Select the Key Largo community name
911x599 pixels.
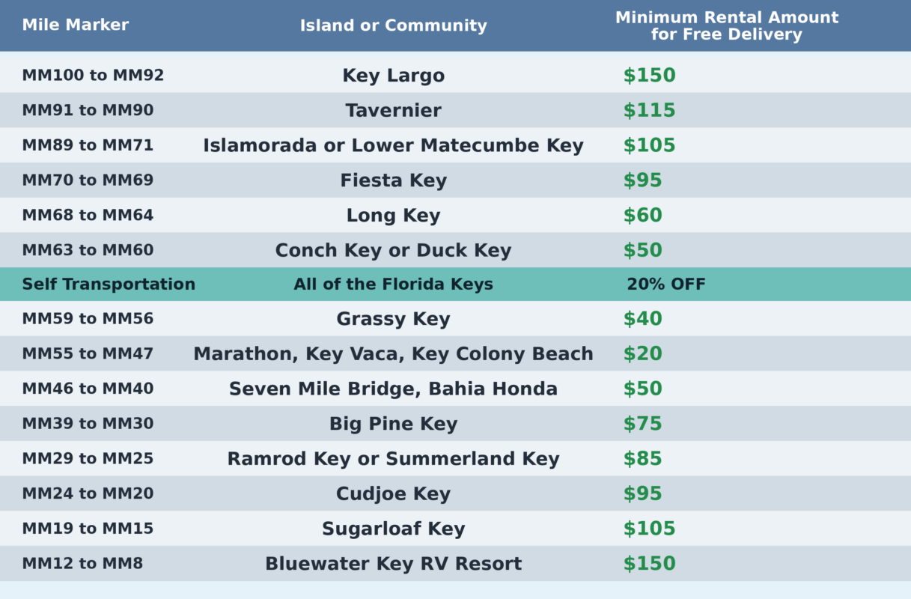tap(393, 76)
